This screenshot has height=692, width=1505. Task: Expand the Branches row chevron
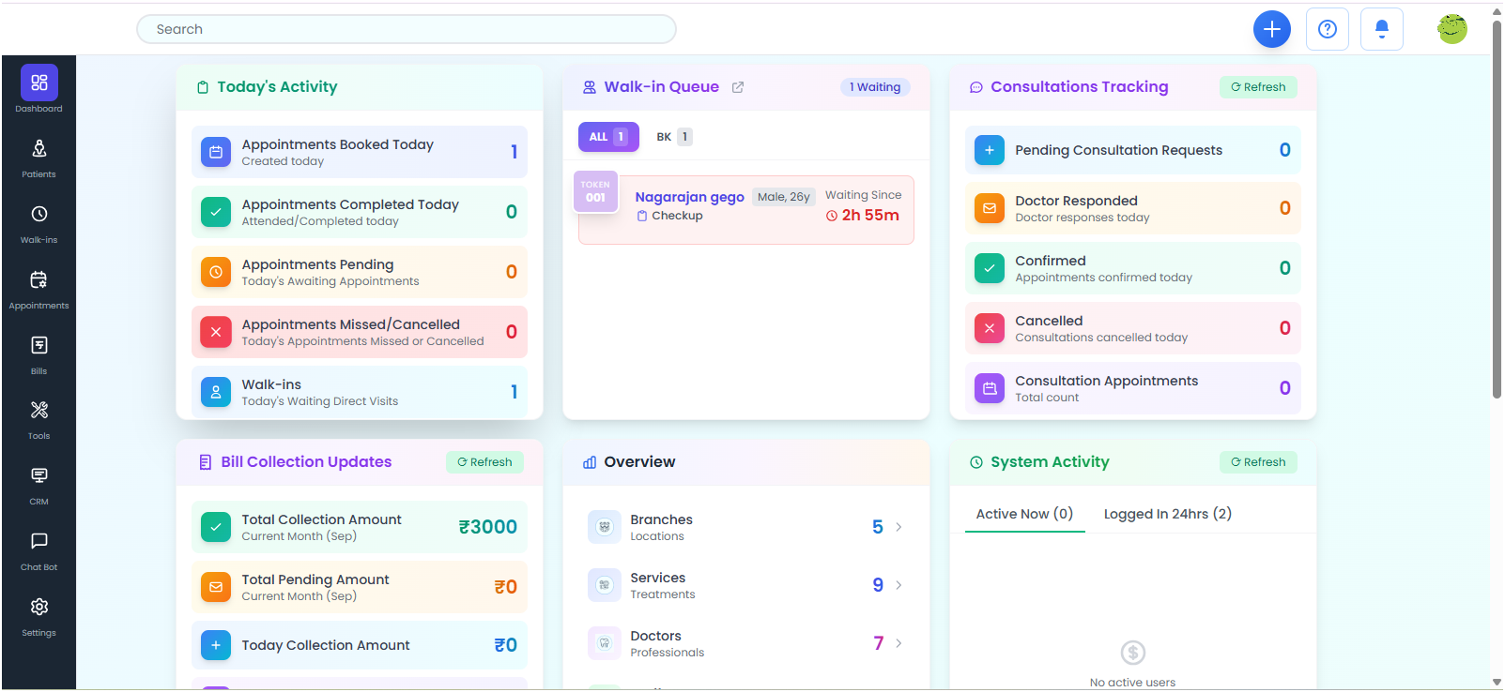(898, 527)
